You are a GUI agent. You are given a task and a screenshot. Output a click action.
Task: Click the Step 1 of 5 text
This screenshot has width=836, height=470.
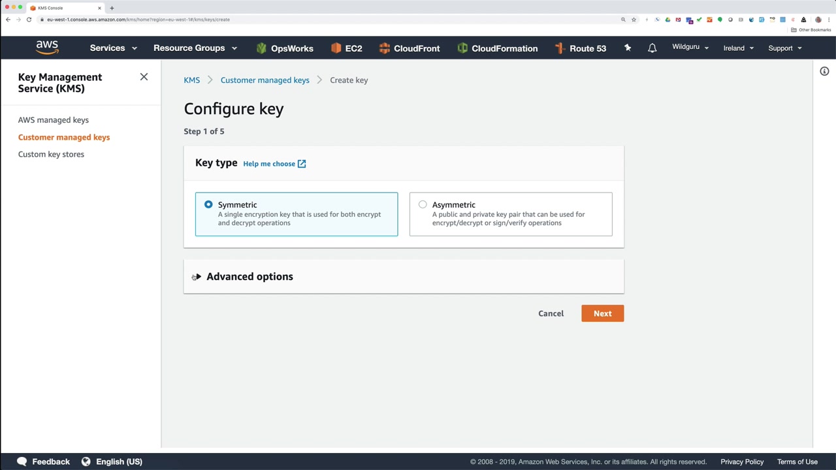point(204,131)
